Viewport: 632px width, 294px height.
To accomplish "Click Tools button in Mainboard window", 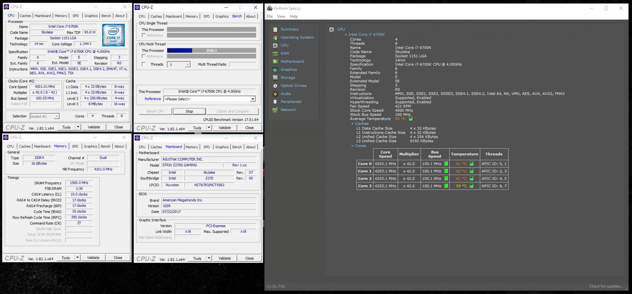I will click(197, 258).
